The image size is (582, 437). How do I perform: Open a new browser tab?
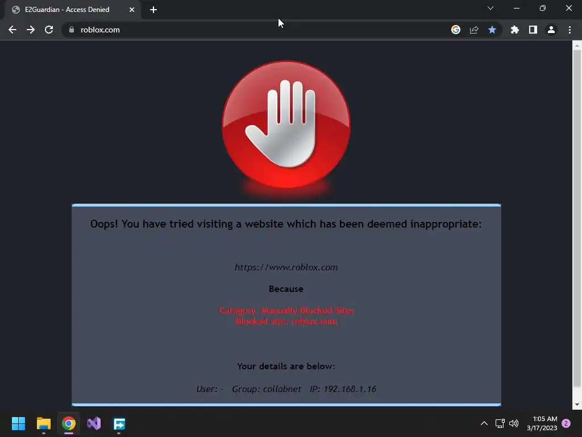pos(153,10)
